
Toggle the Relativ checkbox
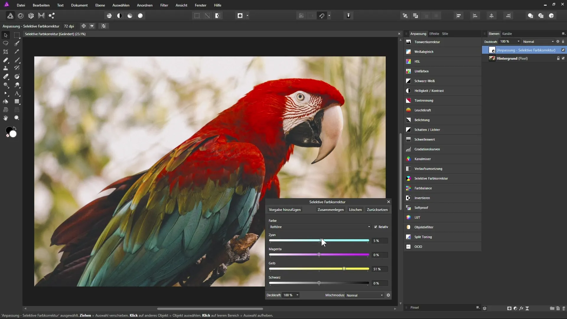click(376, 227)
